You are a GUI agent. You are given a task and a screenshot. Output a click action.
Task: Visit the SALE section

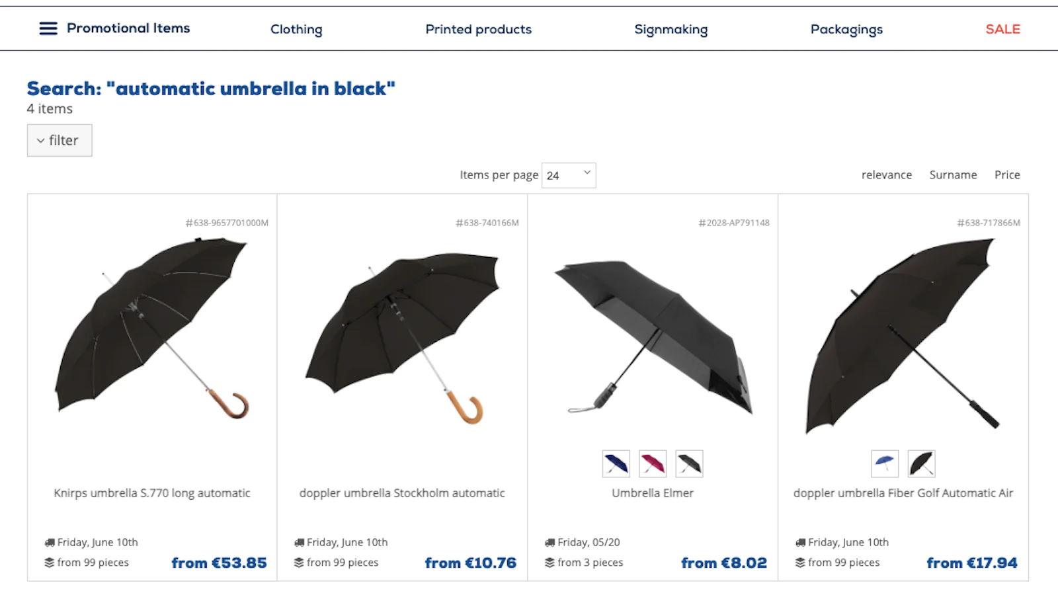(1002, 29)
